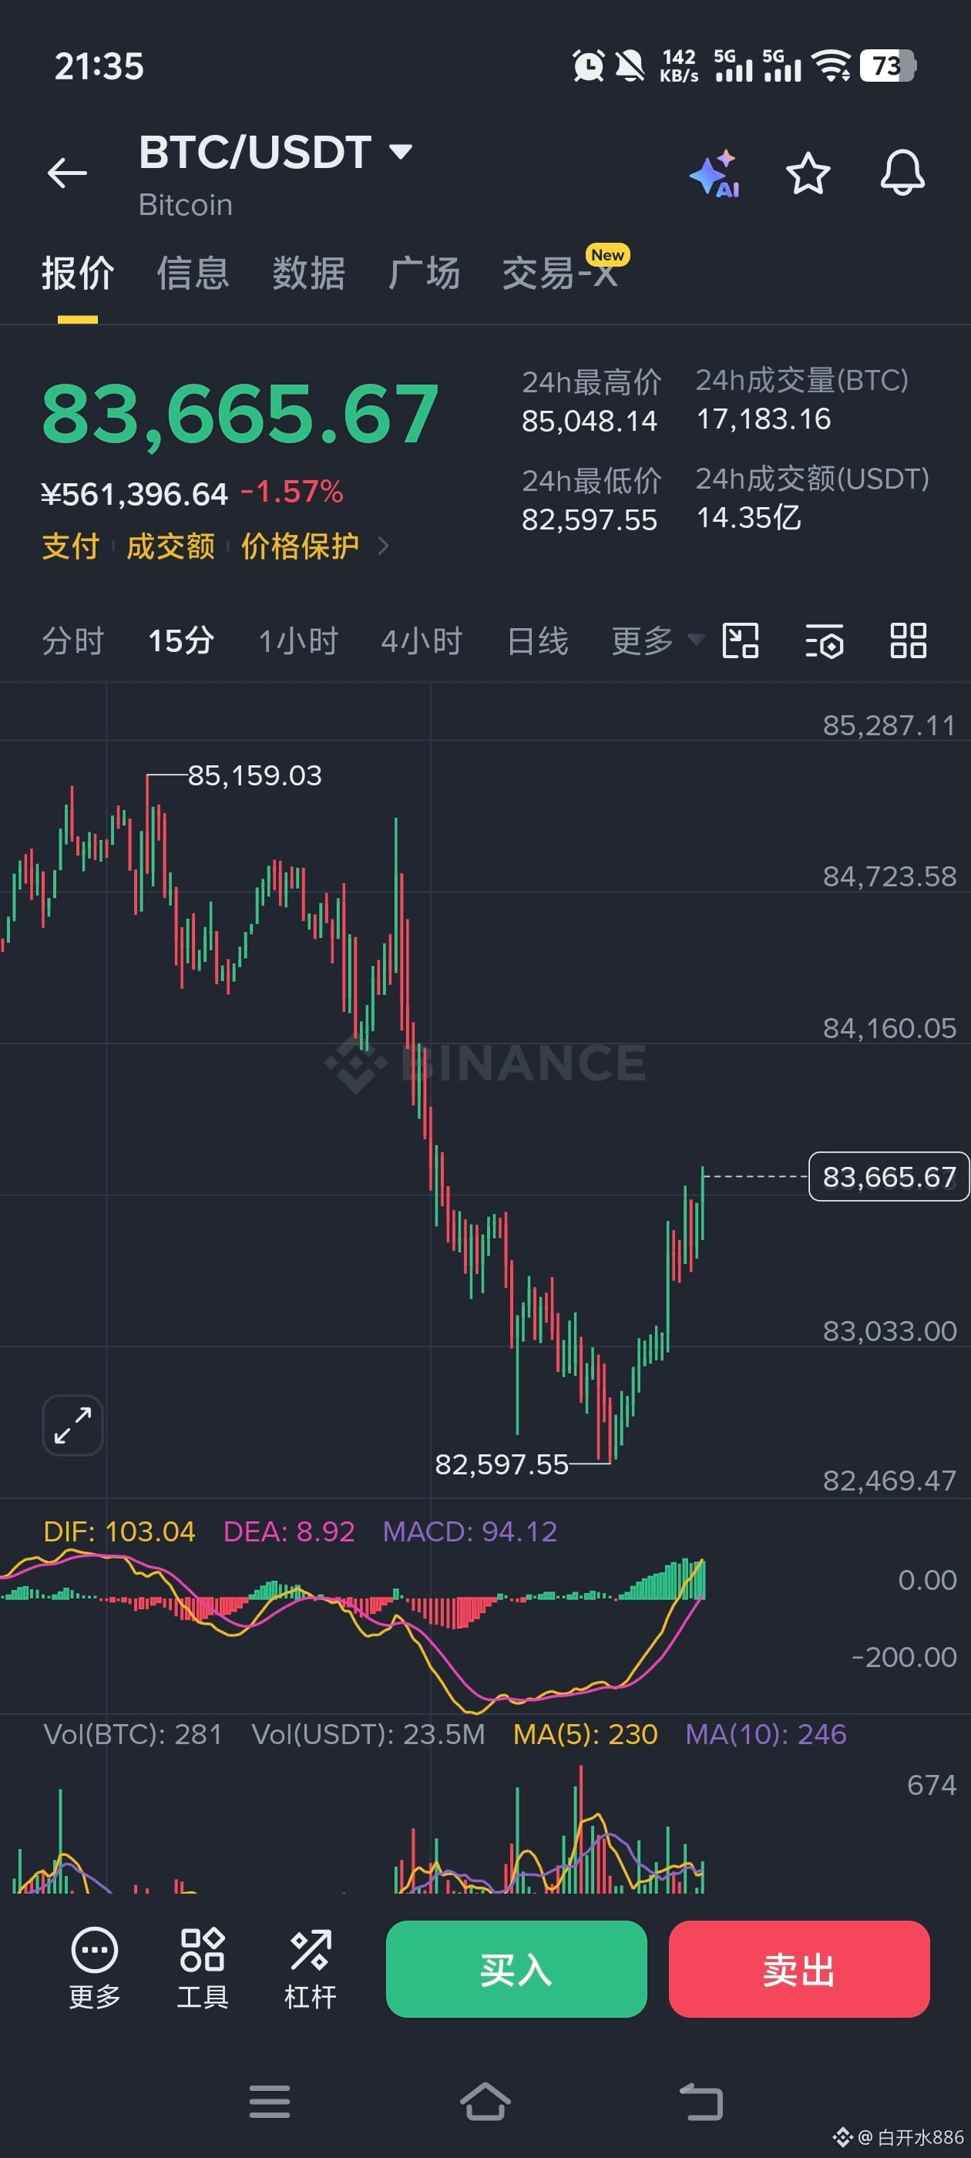Expand the chart to fullscreen
The image size is (971, 2158).
73,1425
